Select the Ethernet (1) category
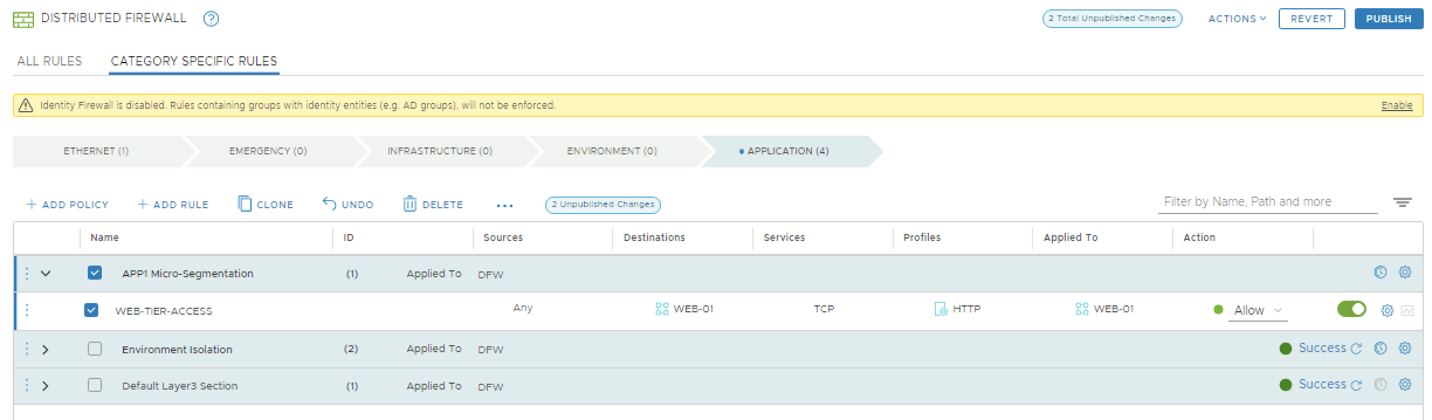 point(96,151)
